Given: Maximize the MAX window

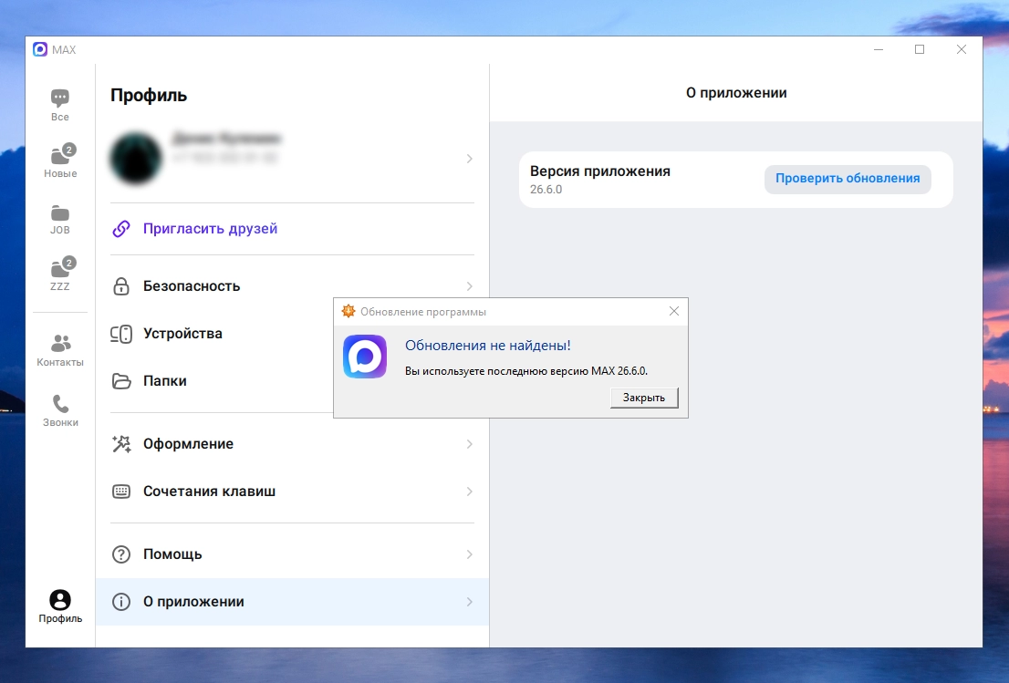Looking at the screenshot, I should point(920,49).
